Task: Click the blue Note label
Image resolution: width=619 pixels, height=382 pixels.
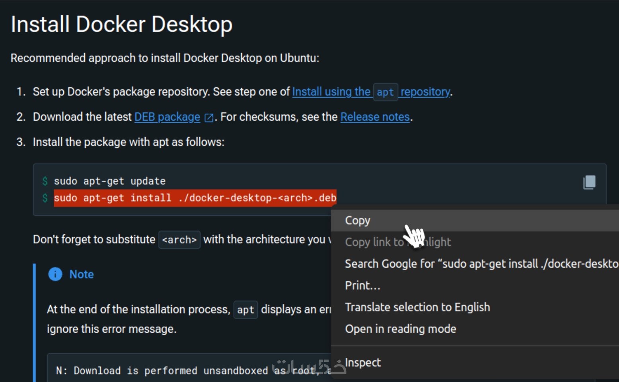Action: 82,274
